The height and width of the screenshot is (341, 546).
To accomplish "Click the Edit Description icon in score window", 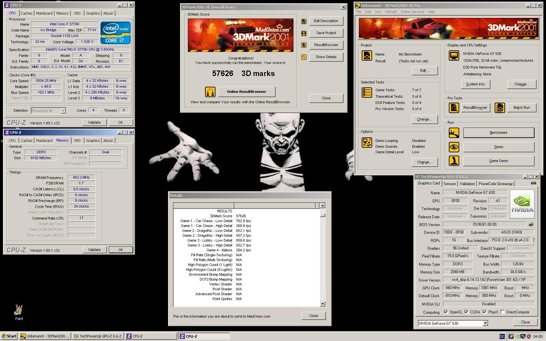I will (x=304, y=21).
